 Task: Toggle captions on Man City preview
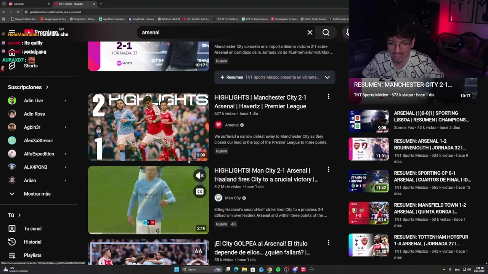click(x=200, y=192)
